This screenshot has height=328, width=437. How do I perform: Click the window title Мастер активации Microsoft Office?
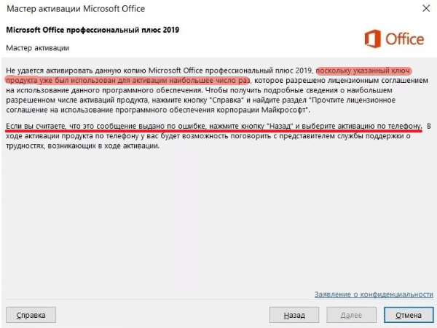point(76,9)
